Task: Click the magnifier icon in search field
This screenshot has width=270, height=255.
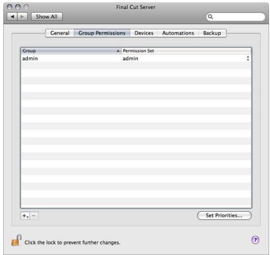Action: 210,17
